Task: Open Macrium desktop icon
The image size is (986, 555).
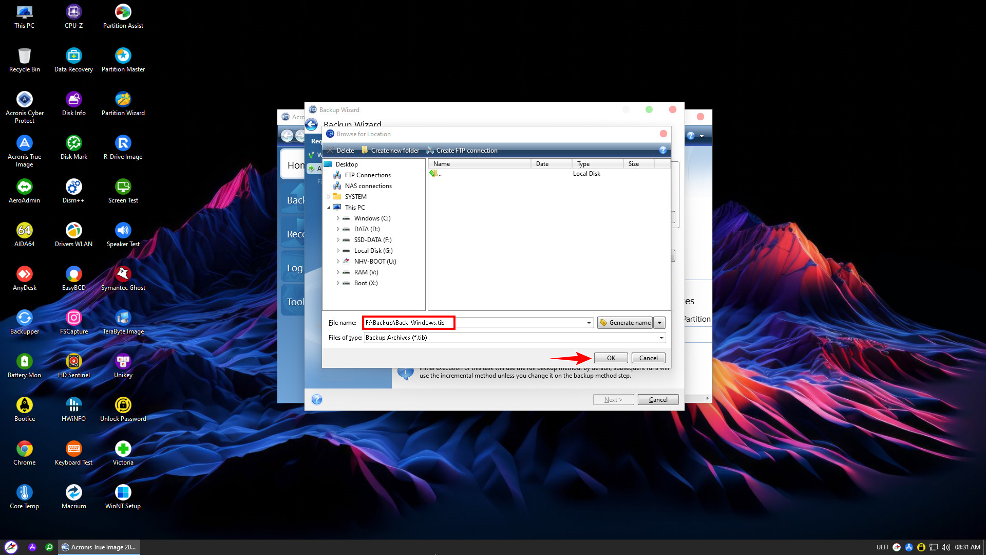Action: click(74, 493)
